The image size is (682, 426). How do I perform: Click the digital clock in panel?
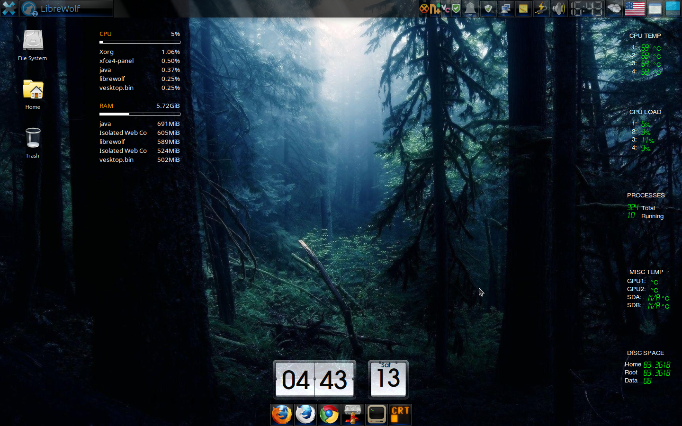pos(586,9)
